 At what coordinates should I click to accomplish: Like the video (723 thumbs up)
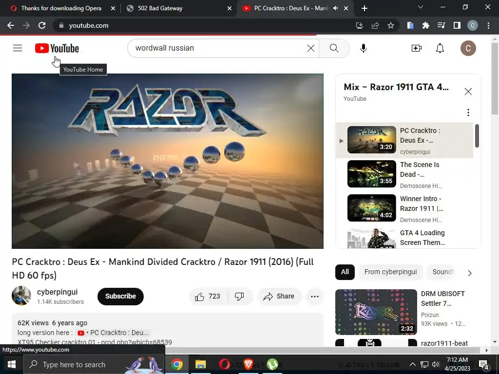(208, 297)
